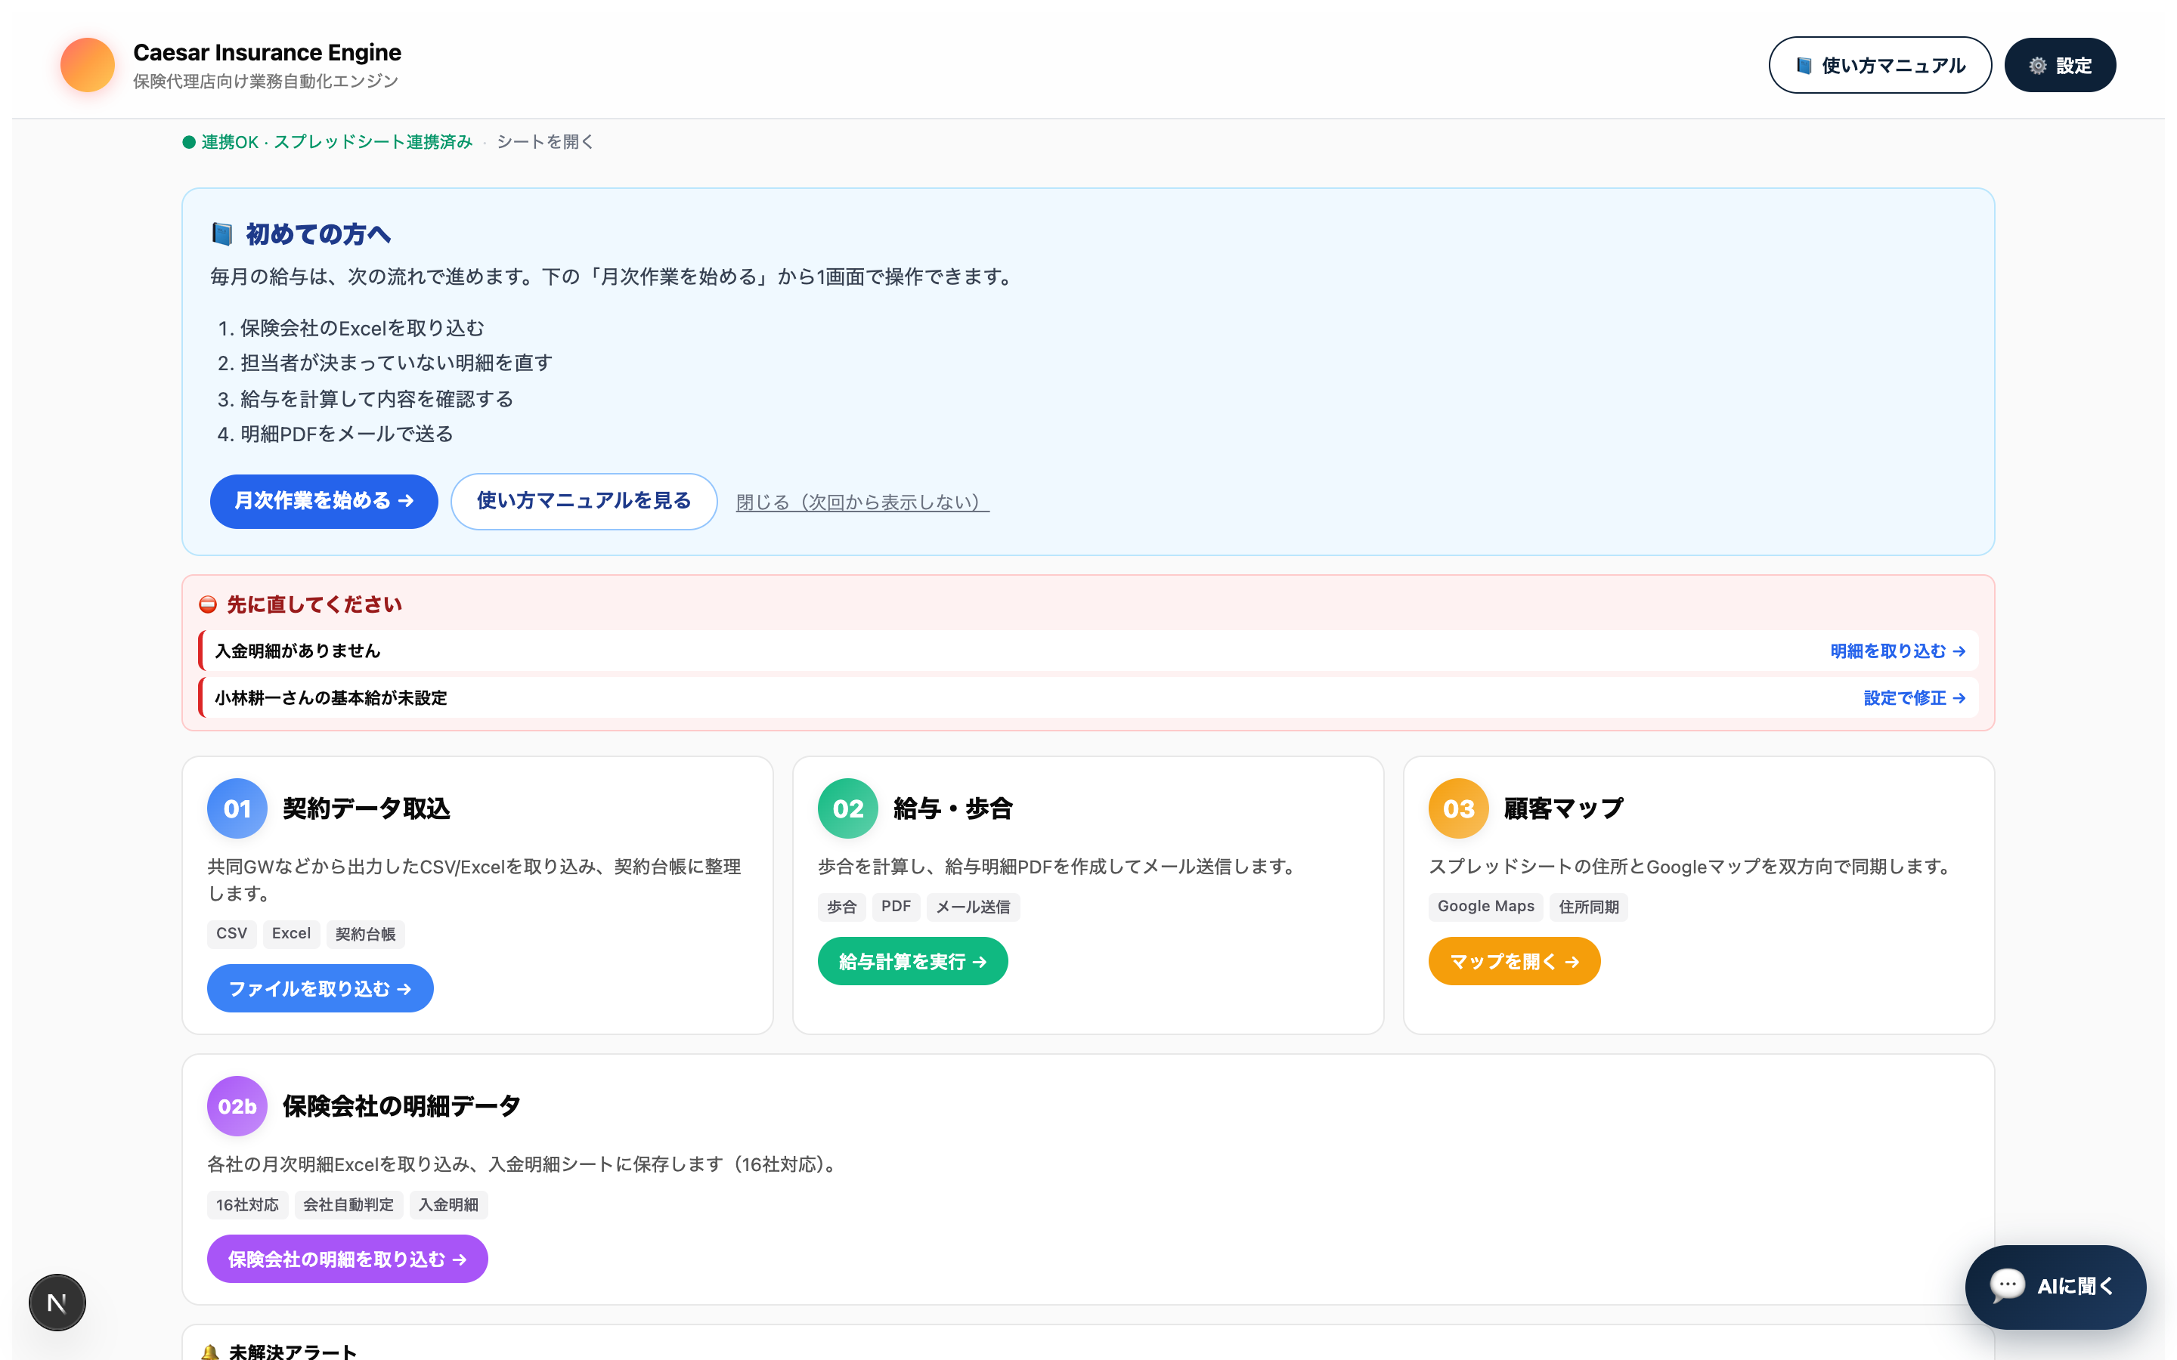Image resolution: width=2177 pixels, height=1360 pixels.
Task: Open the 設定 settings button
Action: tap(2060, 65)
